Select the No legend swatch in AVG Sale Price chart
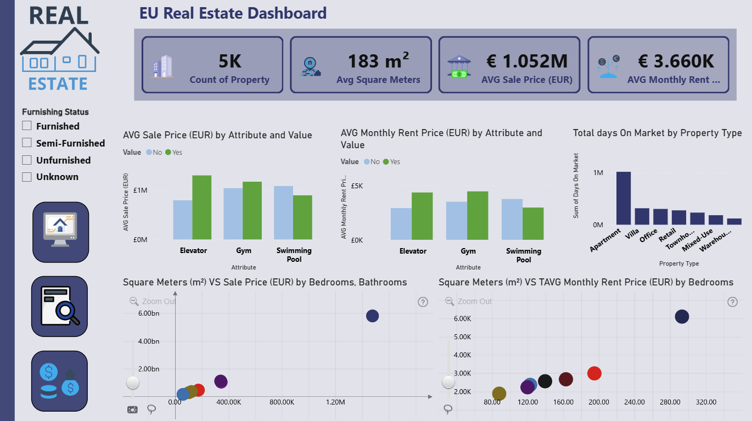Viewport: 752px width, 421px height. tap(149, 153)
